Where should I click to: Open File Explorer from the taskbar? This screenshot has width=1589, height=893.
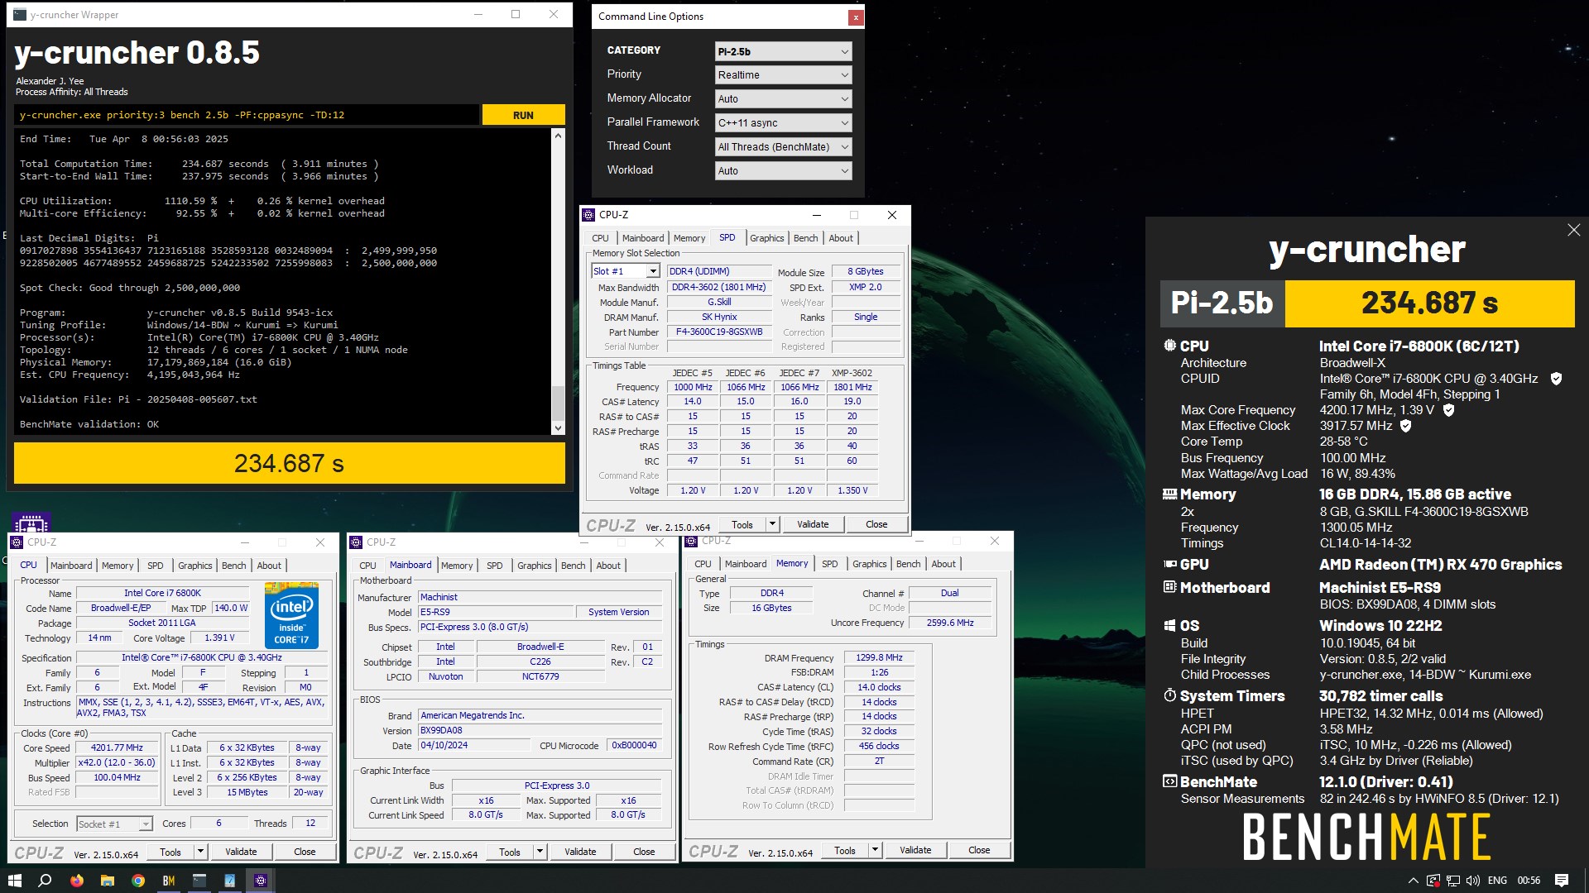108,881
